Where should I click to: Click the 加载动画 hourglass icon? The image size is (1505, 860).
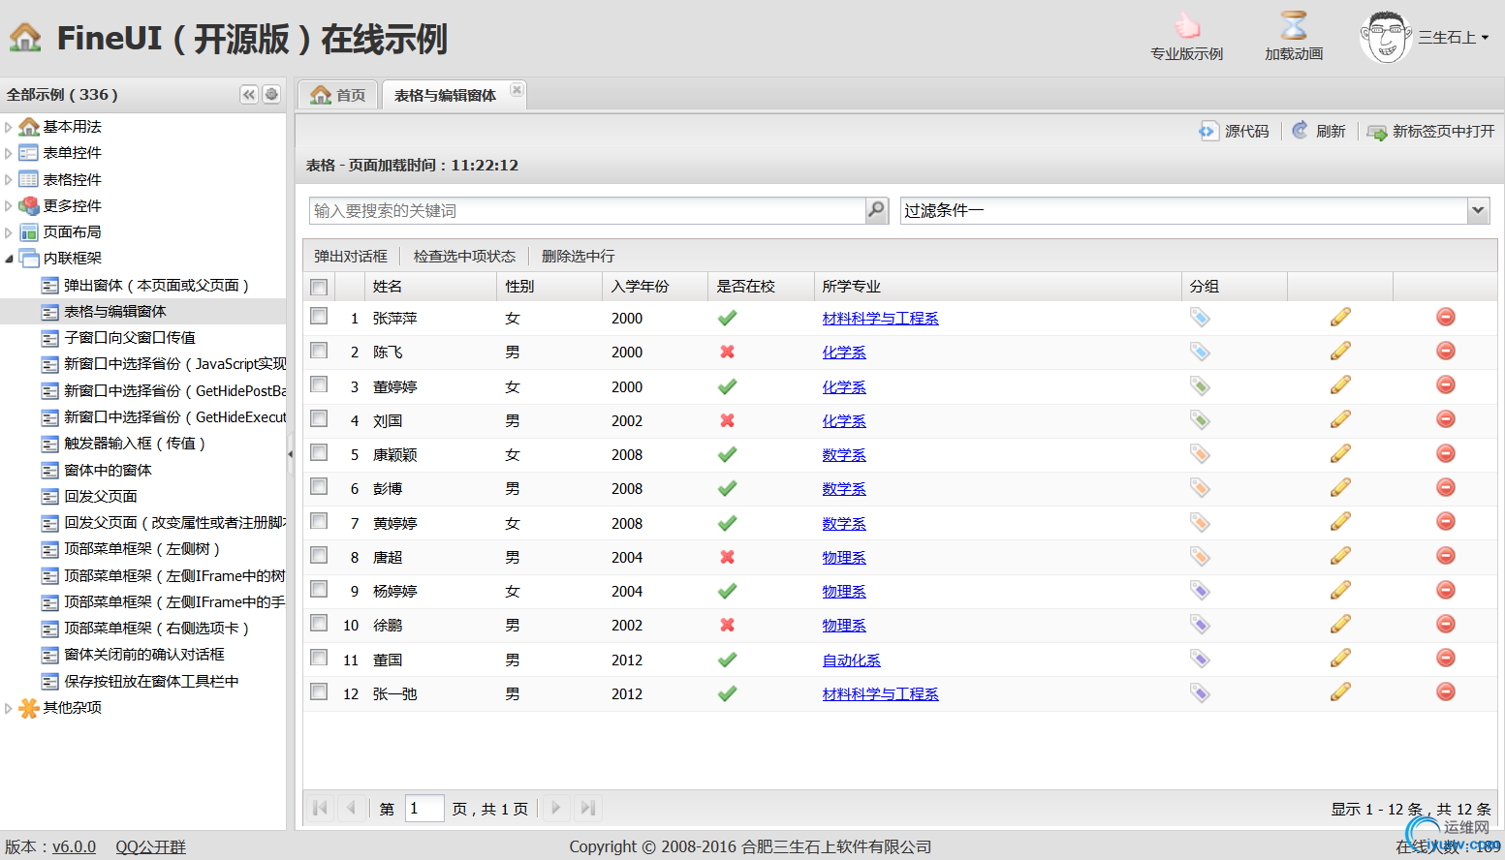(1293, 27)
